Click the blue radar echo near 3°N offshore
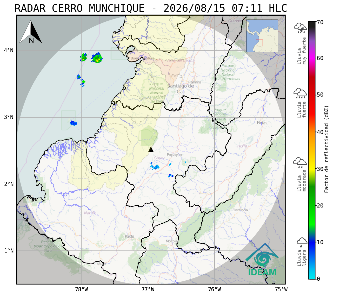This screenshot has width=340, height=296. [x=74, y=123]
